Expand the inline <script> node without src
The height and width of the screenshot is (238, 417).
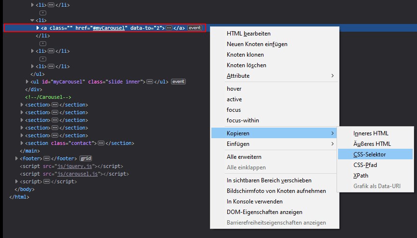(x=16, y=181)
